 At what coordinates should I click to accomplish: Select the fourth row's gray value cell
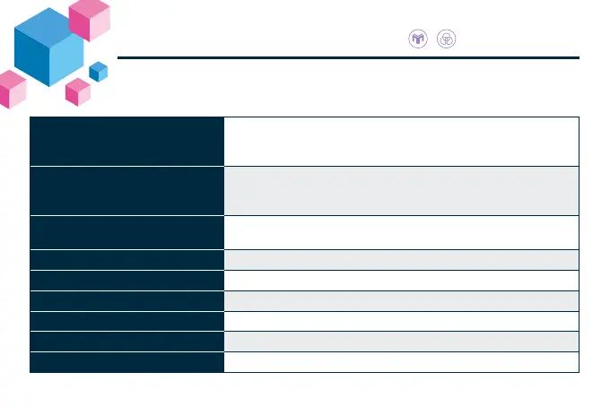(401, 260)
